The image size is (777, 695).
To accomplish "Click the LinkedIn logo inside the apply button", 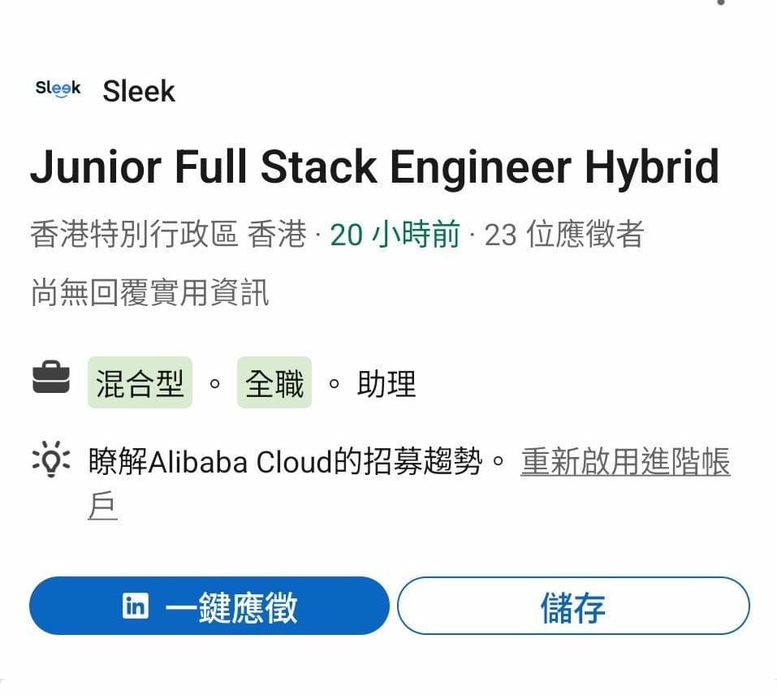I will click(136, 606).
